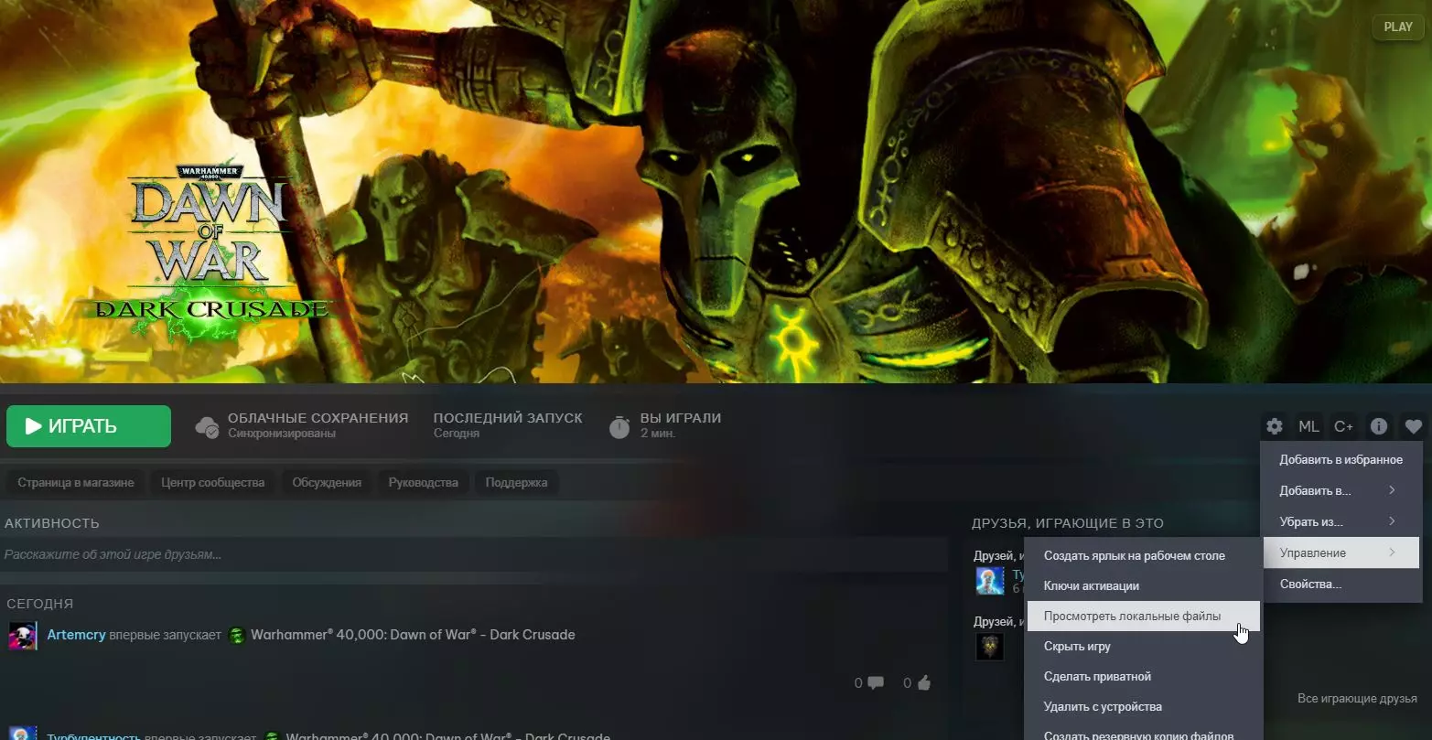Viewport: 1432px width, 740px height.
Task: Expand the Добавить в... submenu
Action: click(x=1340, y=490)
